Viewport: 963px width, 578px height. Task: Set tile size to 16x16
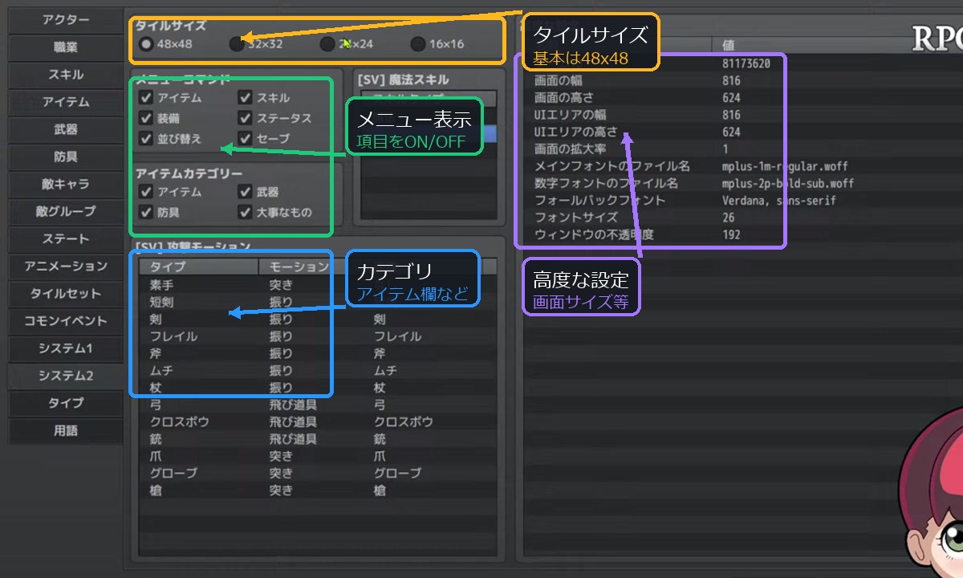coord(418,44)
